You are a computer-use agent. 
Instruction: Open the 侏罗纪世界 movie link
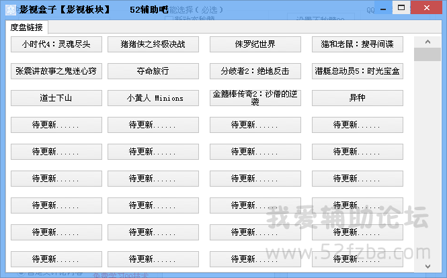pos(255,44)
